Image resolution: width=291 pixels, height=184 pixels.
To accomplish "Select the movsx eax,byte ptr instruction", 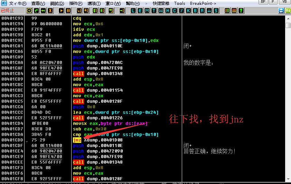I will 110,123.
